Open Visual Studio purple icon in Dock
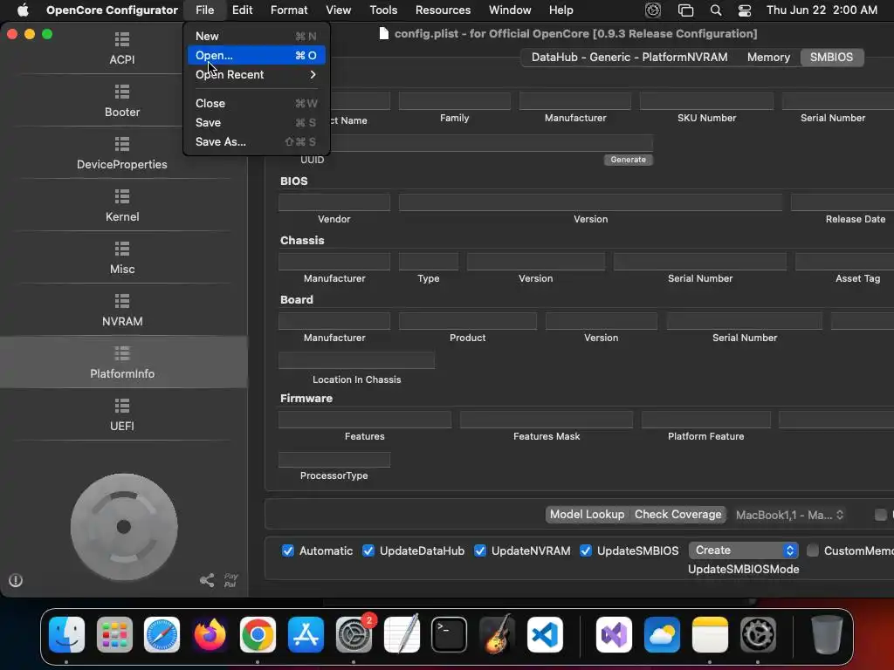 (614, 634)
